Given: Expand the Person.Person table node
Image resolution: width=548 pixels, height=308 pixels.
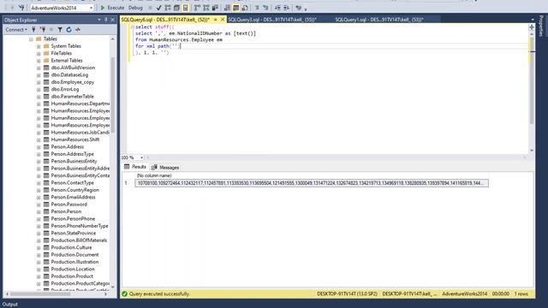Looking at the screenshot, I should [x=39, y=211].
